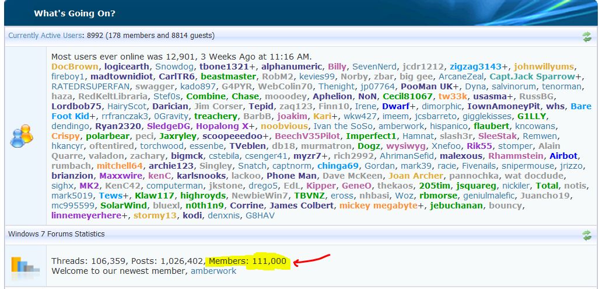View Rhammstein's profile
The height and width of the screenshot is (289, 599).
click(x=516, y=156)
